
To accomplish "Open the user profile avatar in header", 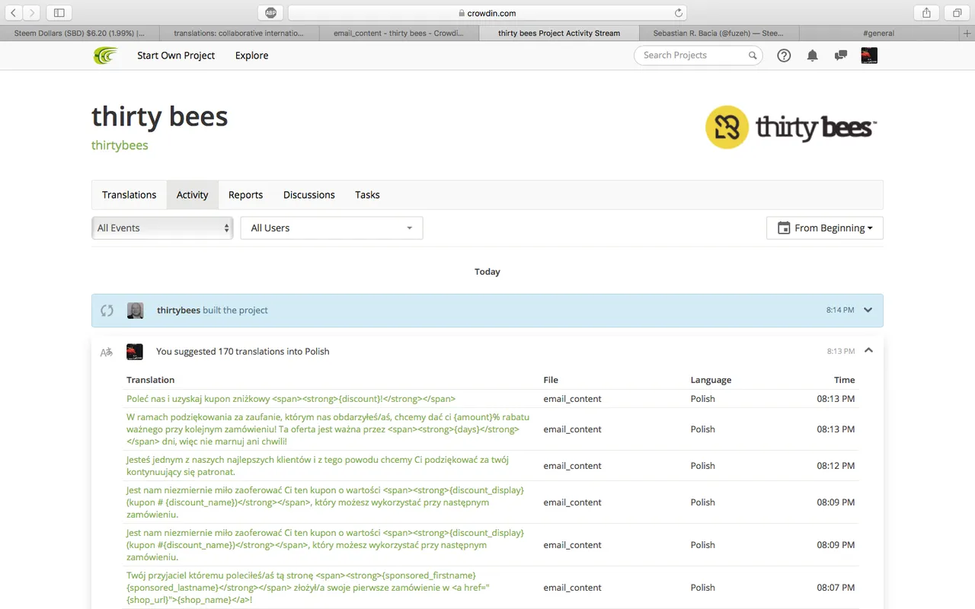I will click(x=869, y=56).
